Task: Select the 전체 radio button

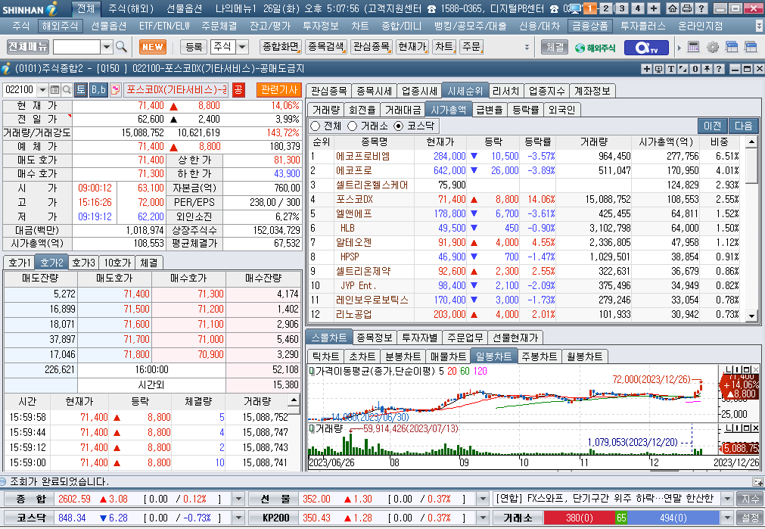Action: 316,126
